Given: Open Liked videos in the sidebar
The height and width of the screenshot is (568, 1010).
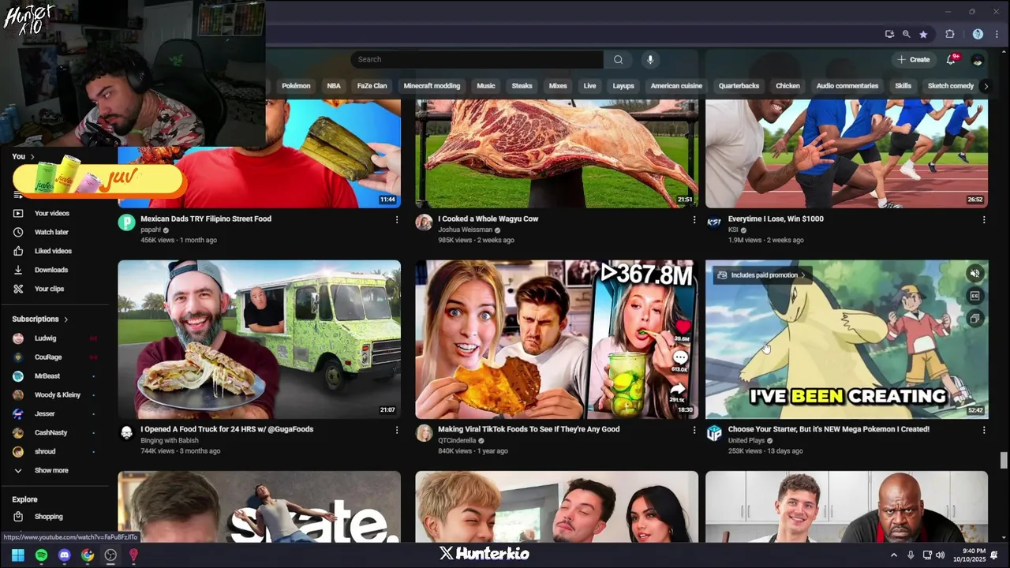Looking at the screenshot, I should (53, 252).
